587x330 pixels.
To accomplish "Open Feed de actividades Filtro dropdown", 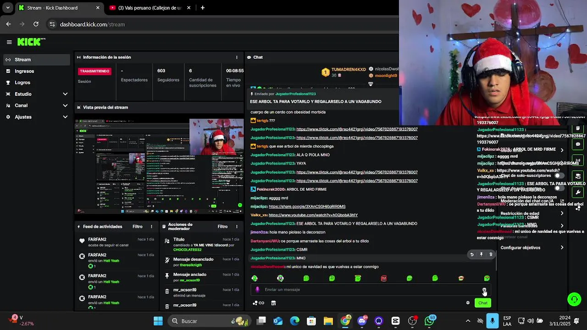I will [x=138, y=226].
